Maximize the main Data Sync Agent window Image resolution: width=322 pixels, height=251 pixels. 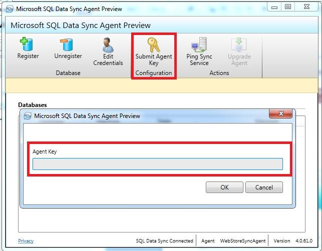[288, 7]
